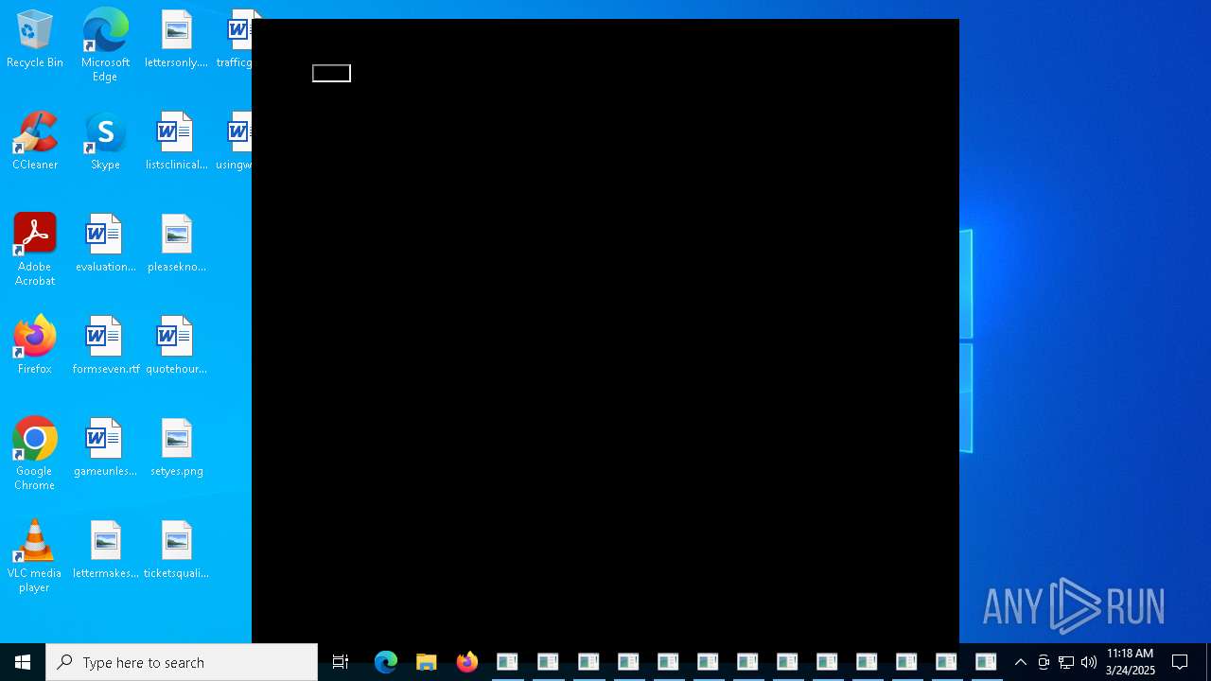
Task: Open File Explorer from the taskbar
Action: pos(427,662)
